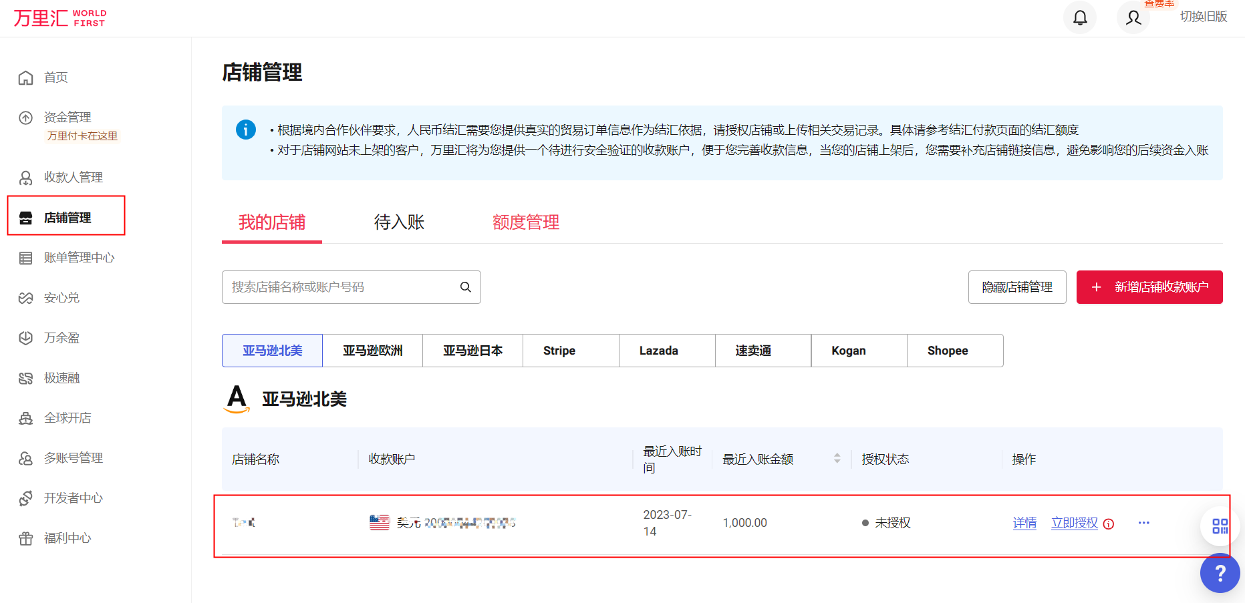Open the 额度管理 tab
1245x603 pixels.
click(x=526, y=222)
